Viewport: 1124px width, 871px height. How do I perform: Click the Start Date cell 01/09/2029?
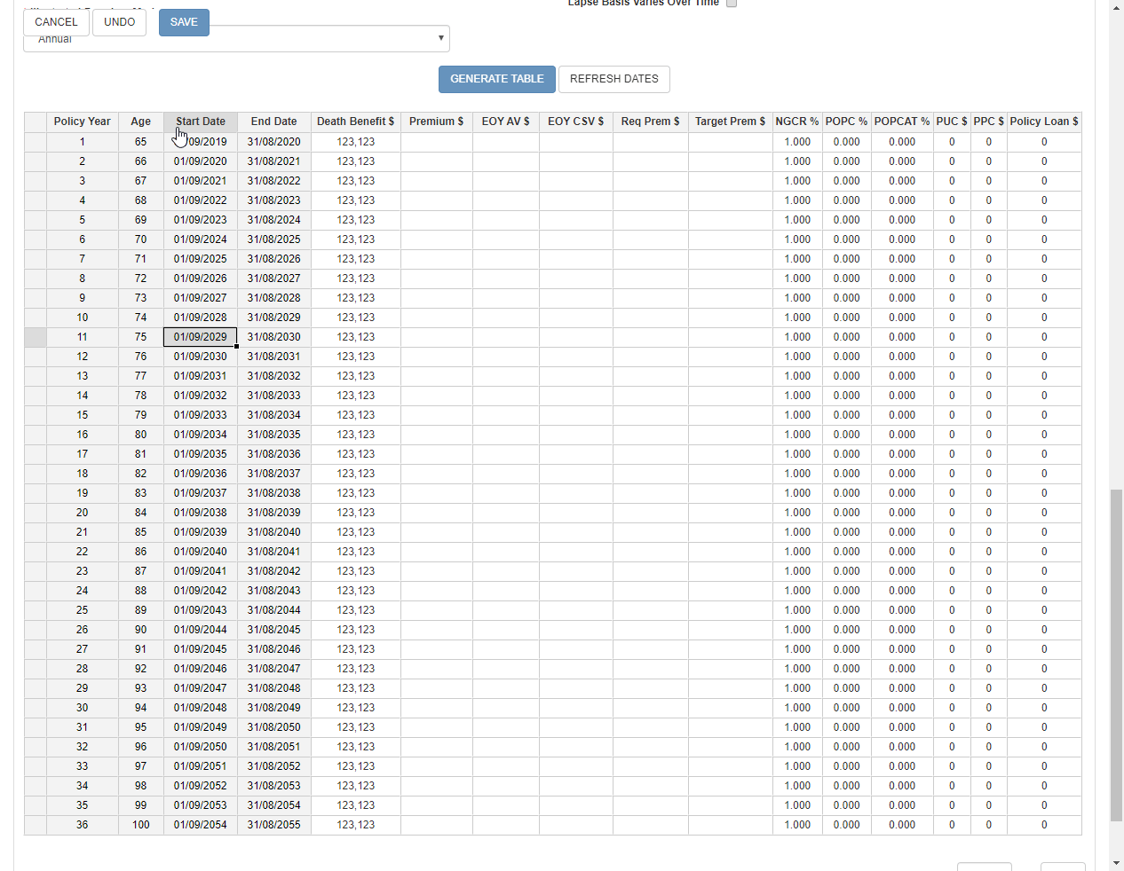[x=200, y=337]
